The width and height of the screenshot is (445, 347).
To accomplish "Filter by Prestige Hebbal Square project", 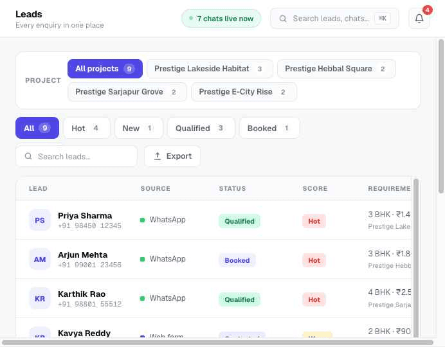I will pyautogui.click(x=336, y=69).
